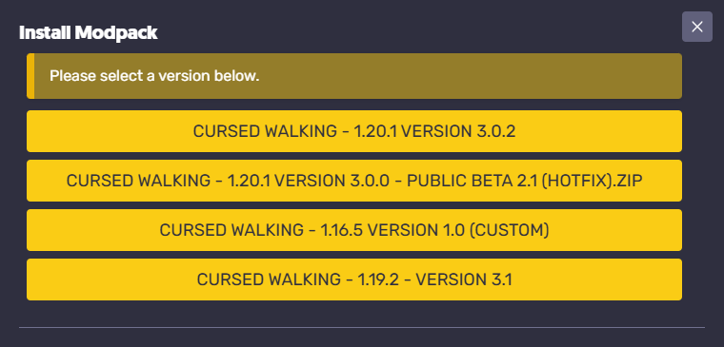The width and height of the screenshot is (724, 347).
Task: Pick the version labeled (HOTFIX).ZIP
Action: click(354, 181)
